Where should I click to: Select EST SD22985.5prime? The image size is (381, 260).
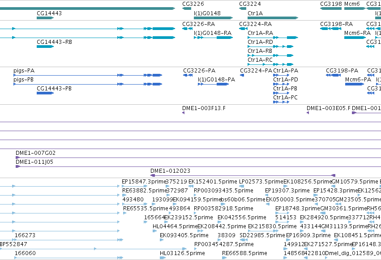[x=262, y=235]
